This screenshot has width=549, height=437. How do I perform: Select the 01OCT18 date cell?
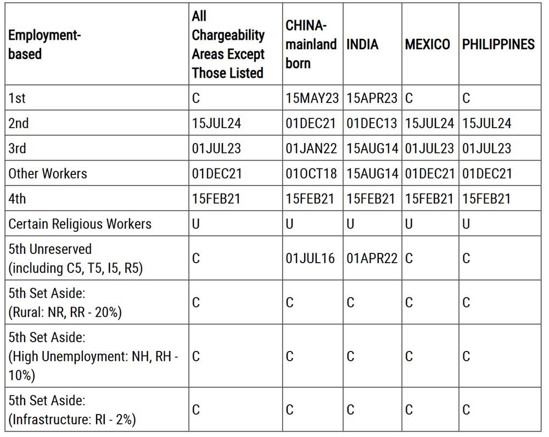pyautogui.click(x=311, y=174)
